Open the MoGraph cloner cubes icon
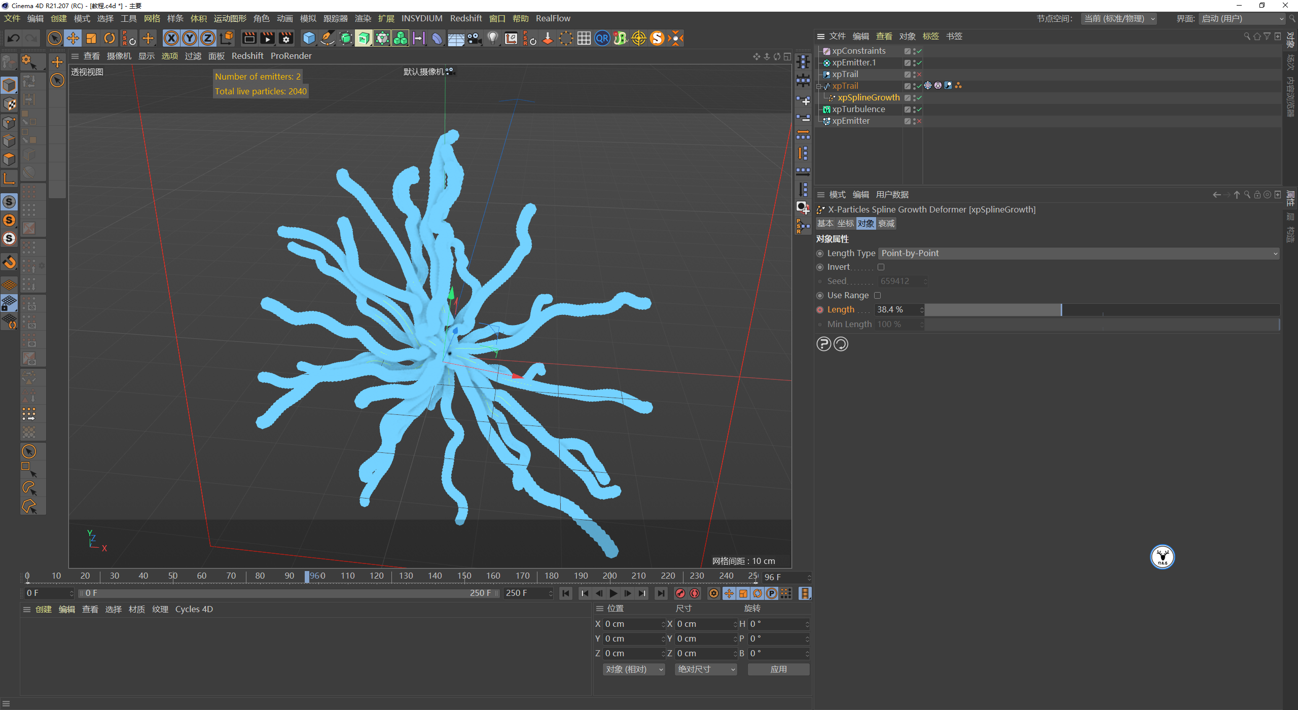Viewport: 1298px width, 710px height. [x=401, y=38]
